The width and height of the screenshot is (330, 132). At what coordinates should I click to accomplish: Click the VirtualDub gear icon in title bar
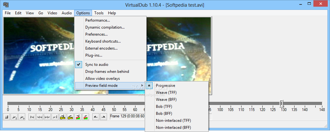pyautogui.click(x=6, y=4)
